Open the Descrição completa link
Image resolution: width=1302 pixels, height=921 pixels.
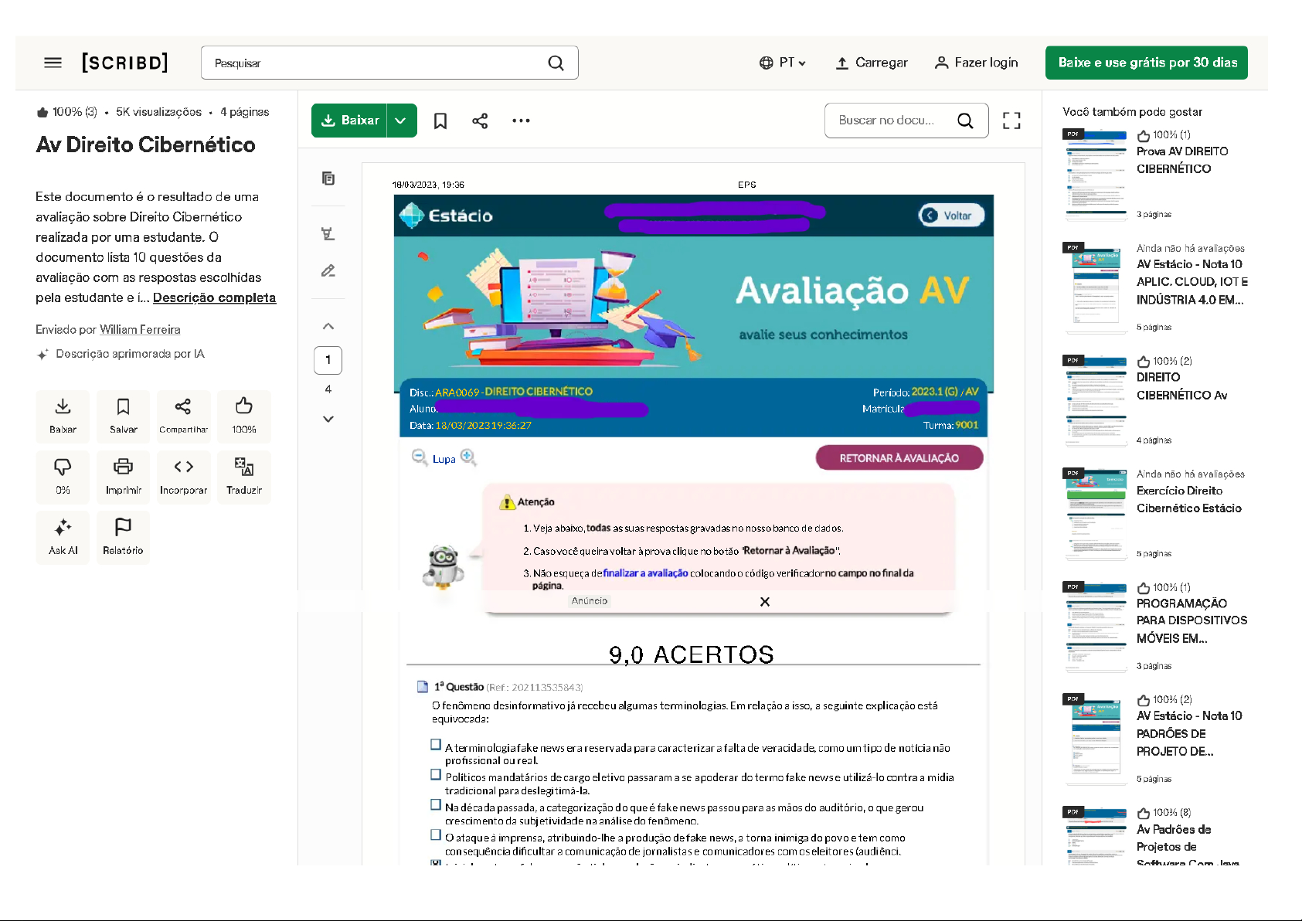[214, 297]
